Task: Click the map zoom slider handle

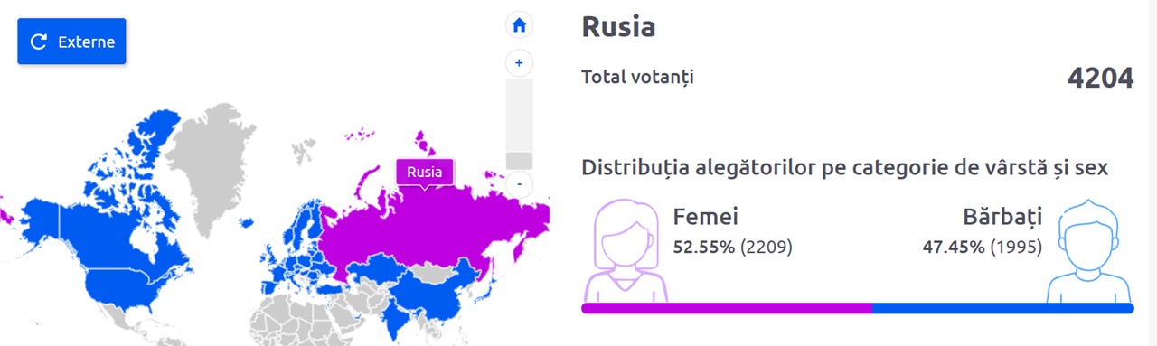Action: pyautogui.click(x=519, y=160)
